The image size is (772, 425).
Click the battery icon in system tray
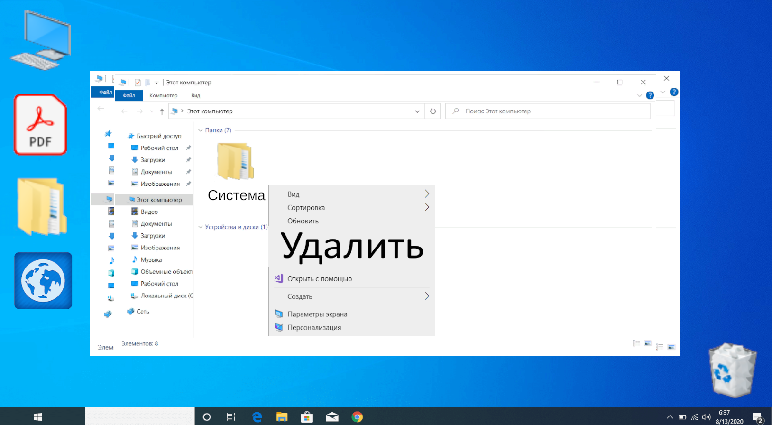point(682,417)
